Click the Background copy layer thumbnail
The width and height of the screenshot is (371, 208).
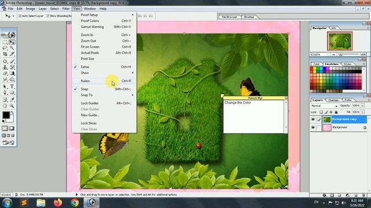tap(327, 120)
